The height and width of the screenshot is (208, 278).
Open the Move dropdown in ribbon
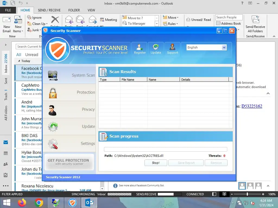coord(170,18)
